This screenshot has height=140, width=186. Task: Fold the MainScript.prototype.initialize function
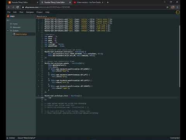coord(38,52)
